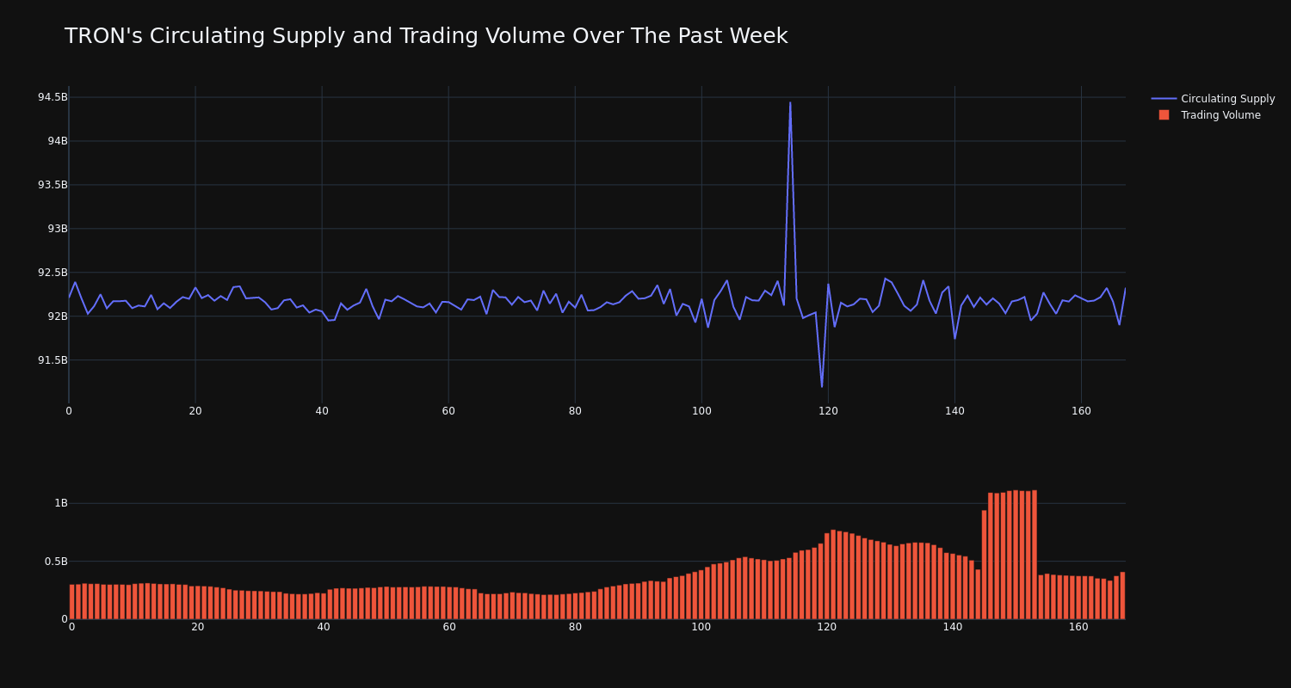Click x-axis tick 160 on volume chart
Image resolution: width=1291 pixels, height=688 pixels.
click(x=1078, y=627)
